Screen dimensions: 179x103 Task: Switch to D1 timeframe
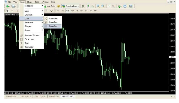tap(86, 11)
